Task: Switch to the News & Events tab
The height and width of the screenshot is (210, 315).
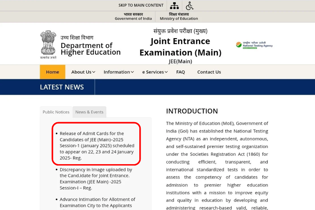Action: [x=89, y=112]
